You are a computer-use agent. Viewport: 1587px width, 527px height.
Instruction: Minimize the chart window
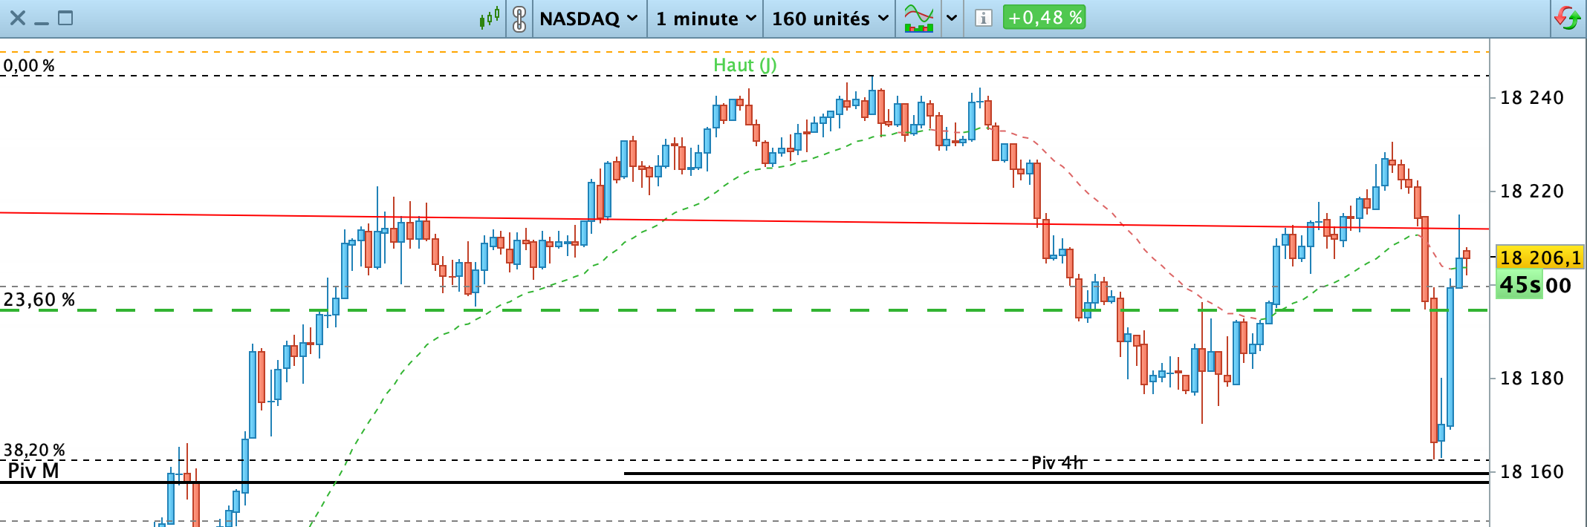pos(42,23)
